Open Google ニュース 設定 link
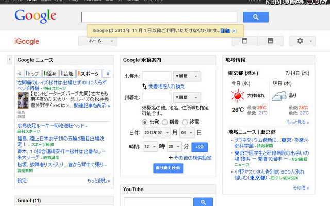The image size is (330, 206). pyautogui.click(x=22, y=181)
